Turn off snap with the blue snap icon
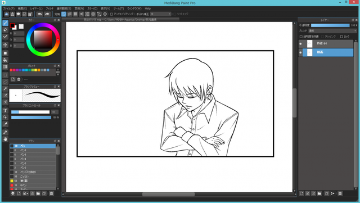Screen dimensions: 360x203 (x=64, y=14)
